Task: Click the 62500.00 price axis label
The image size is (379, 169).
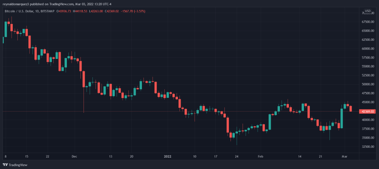Action: point(368,40)
